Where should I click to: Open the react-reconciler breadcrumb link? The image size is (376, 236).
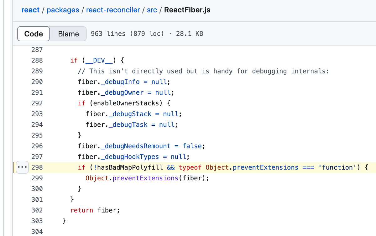tap(113, 10)
